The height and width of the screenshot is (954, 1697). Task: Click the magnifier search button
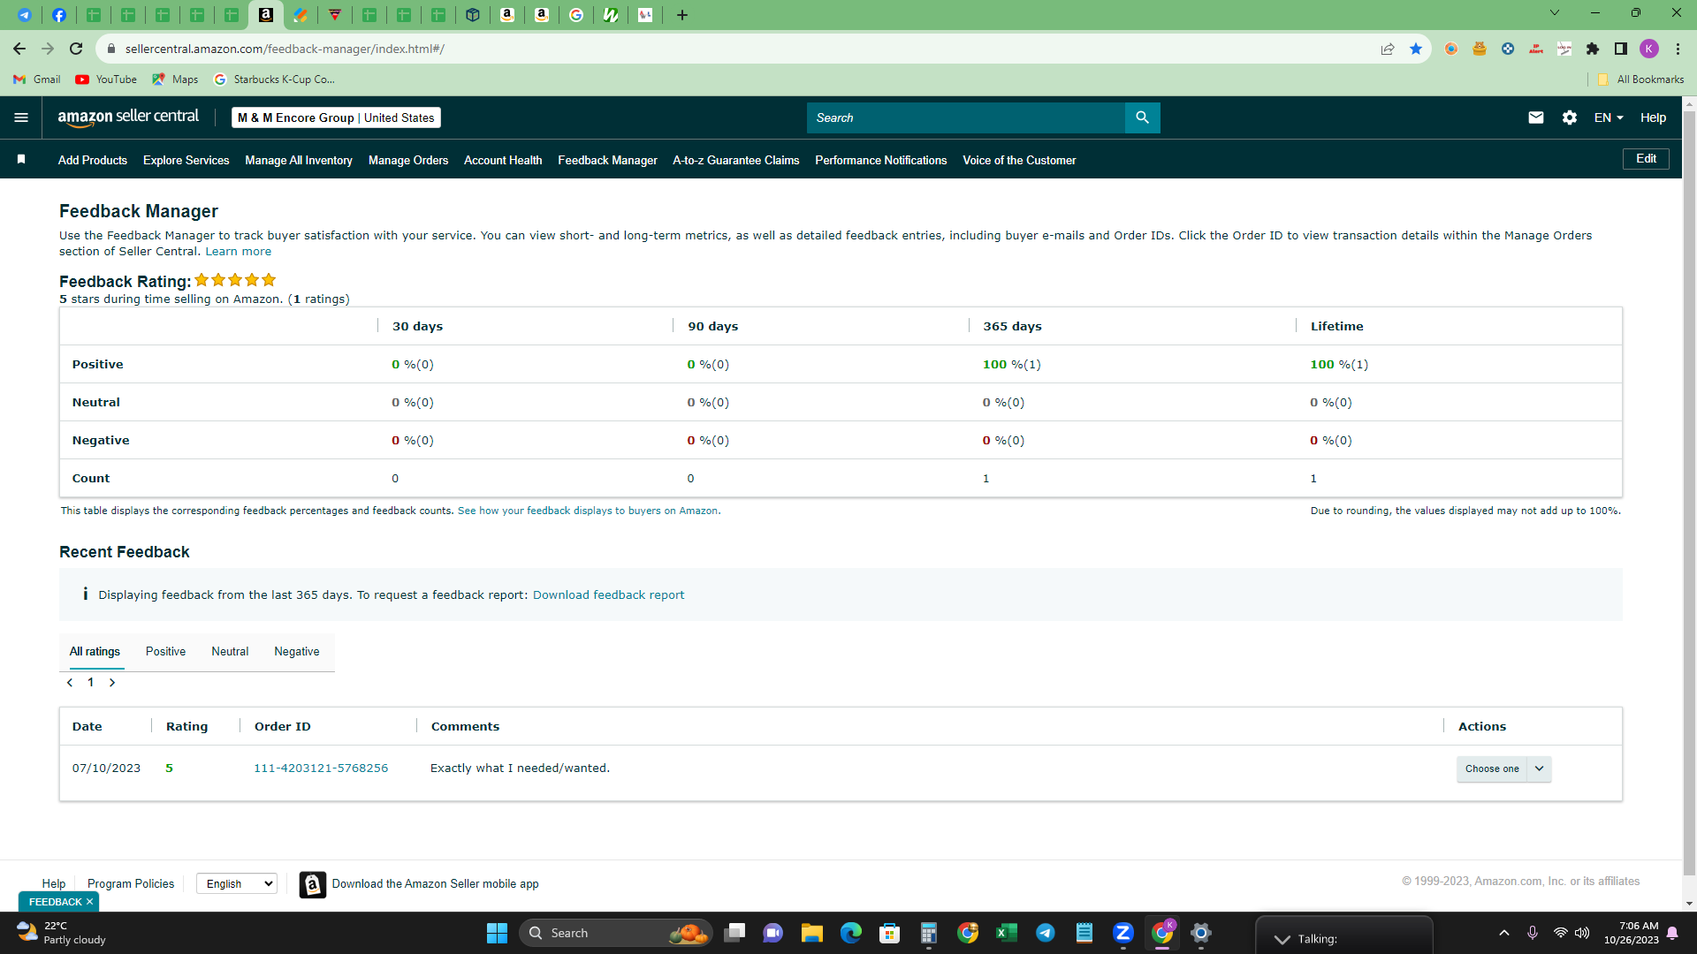tap(1143, 117)
